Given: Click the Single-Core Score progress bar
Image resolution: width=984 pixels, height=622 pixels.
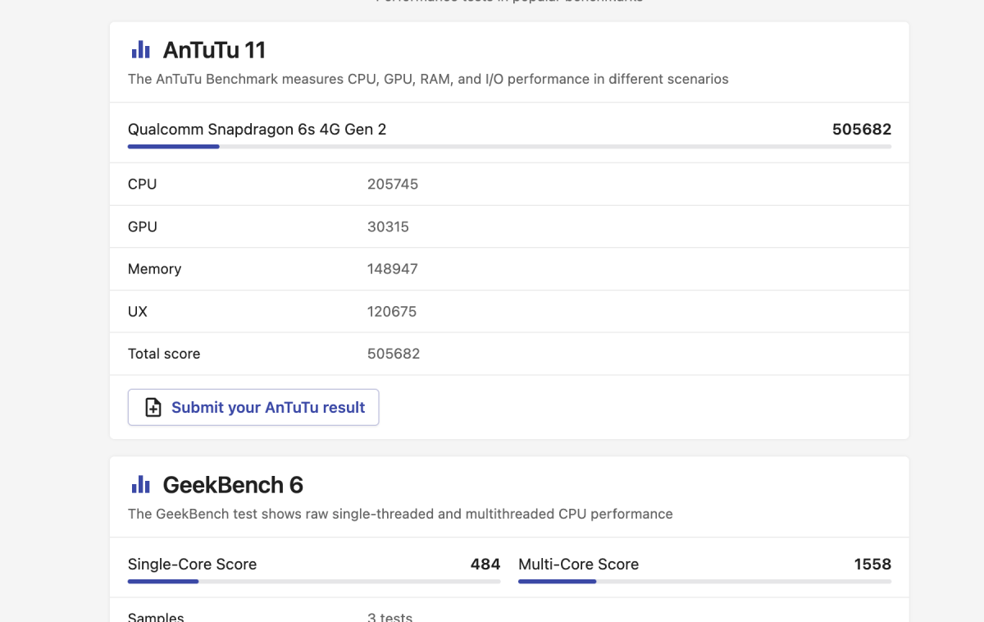Looking at the screenshot, I should click(x=314, y=582).
